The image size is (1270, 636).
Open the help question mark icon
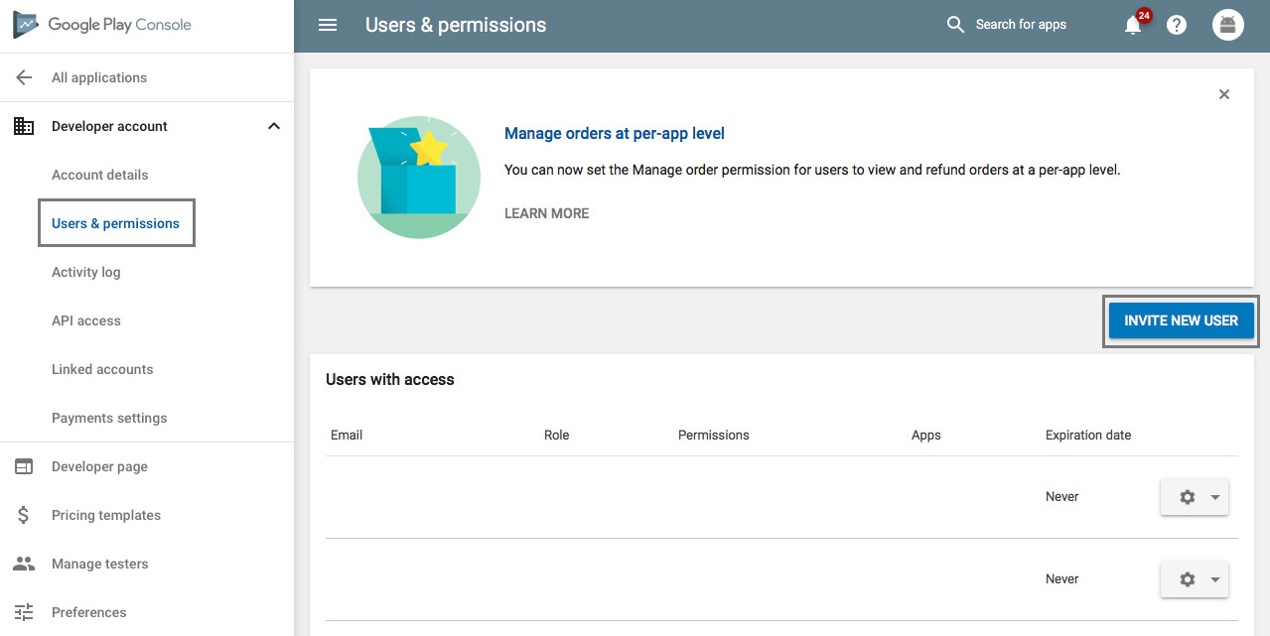coord(1177,25)
